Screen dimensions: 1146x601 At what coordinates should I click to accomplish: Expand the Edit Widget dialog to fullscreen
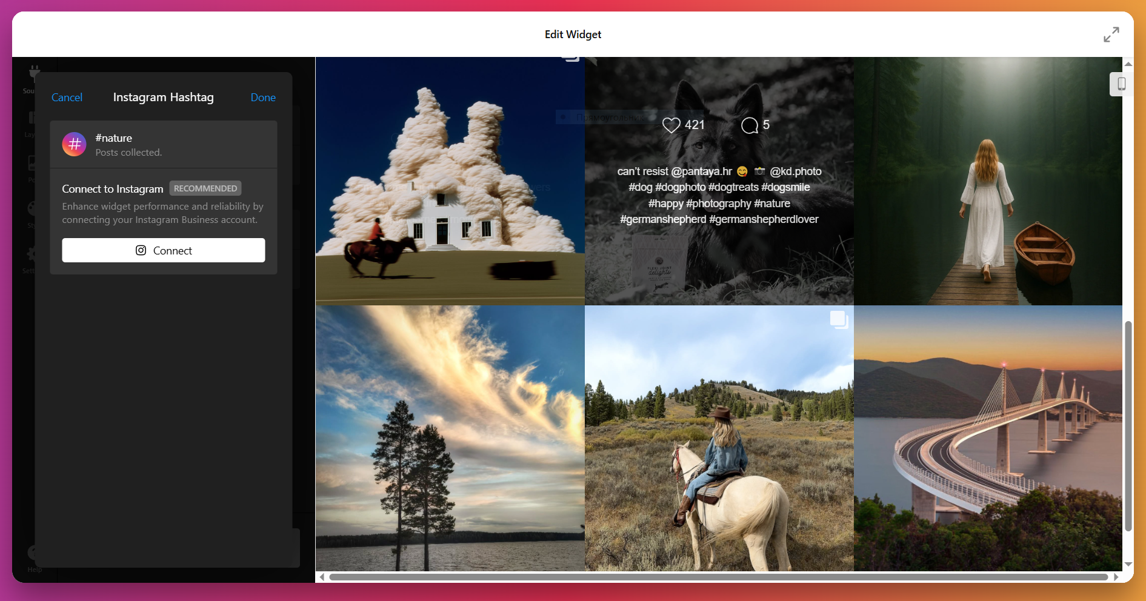click(x=1111, y=35)
